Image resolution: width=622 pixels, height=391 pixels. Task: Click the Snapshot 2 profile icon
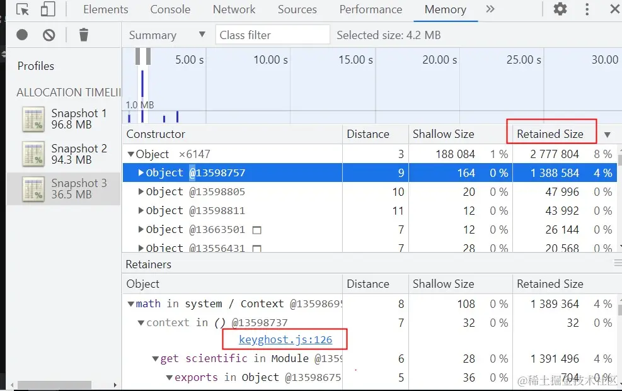click(33, 154)
